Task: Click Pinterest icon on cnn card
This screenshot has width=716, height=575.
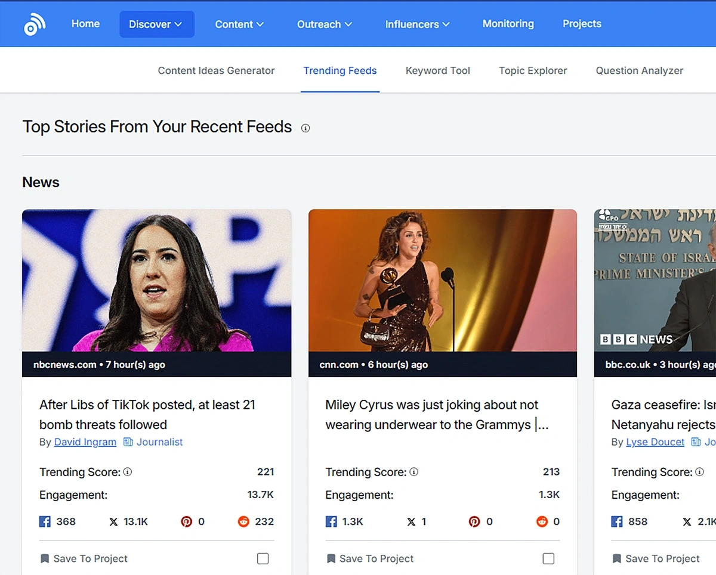Action: point(474,521)
